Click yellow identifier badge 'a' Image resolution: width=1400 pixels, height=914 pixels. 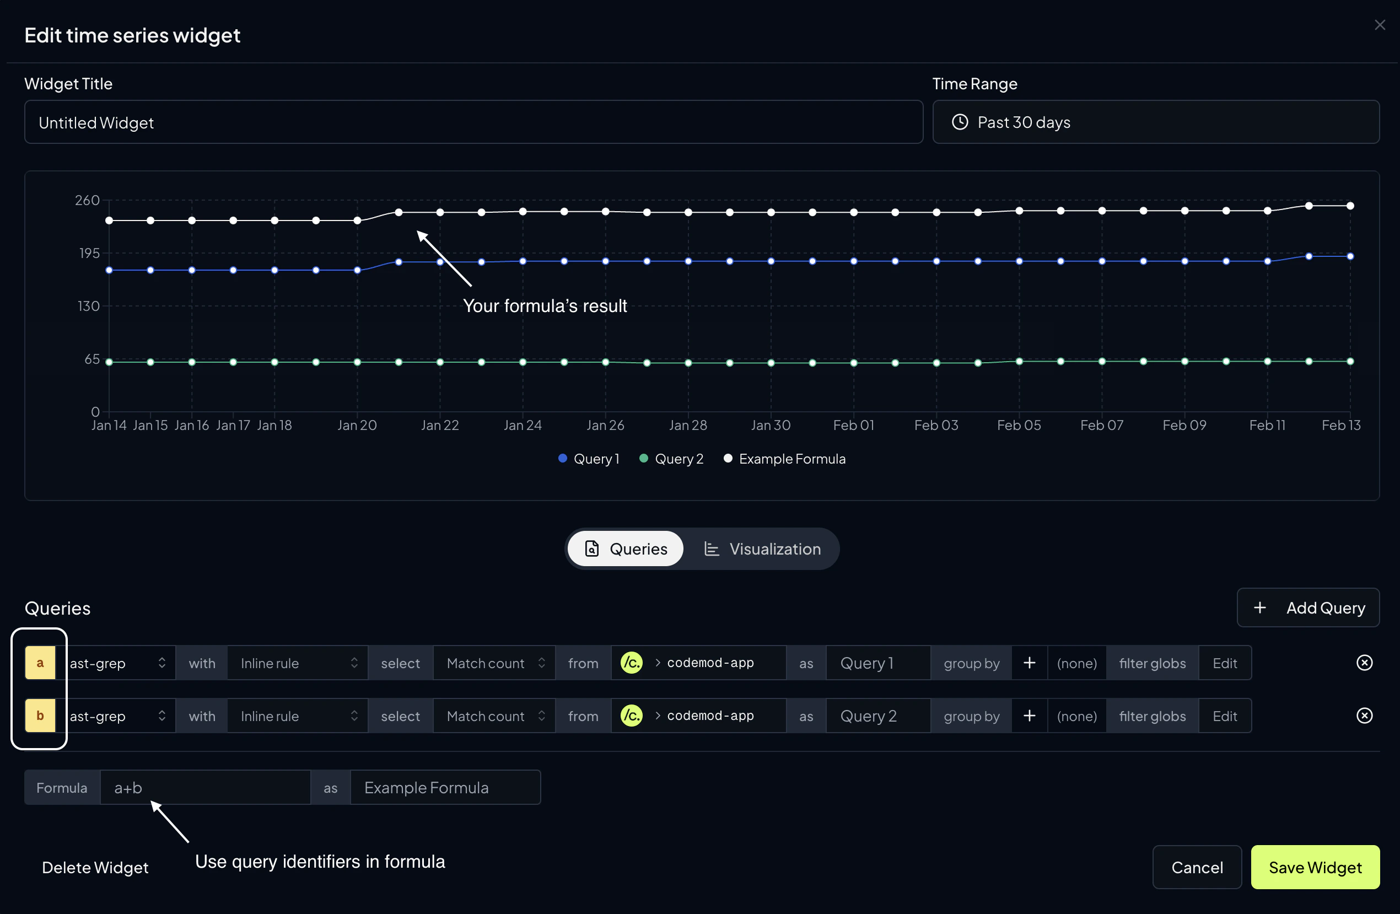pos(40,663)
